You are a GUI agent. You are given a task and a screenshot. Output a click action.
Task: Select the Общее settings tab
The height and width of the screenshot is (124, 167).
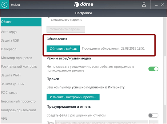point(21,22)
